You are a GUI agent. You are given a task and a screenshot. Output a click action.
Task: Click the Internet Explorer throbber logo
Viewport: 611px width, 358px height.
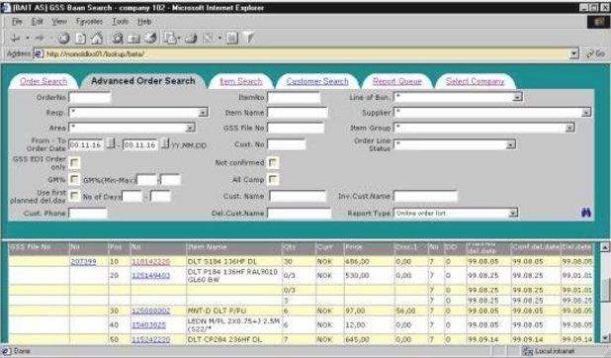point(598,22)
